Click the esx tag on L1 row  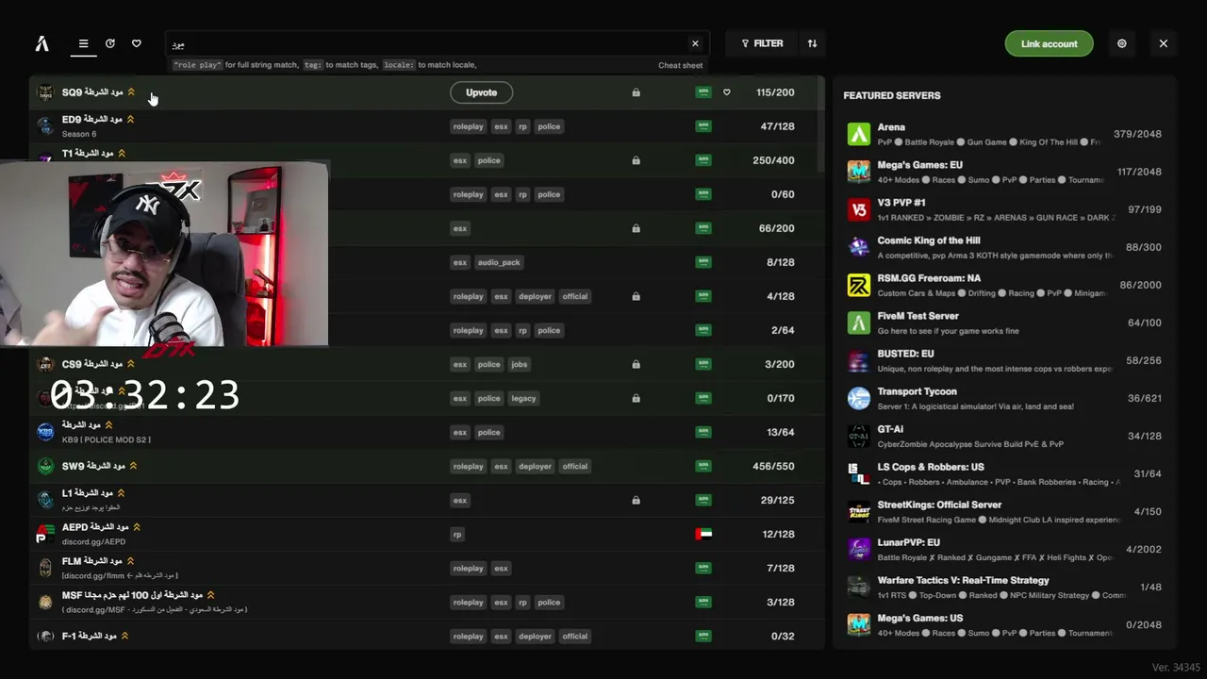tap(460, 500)
